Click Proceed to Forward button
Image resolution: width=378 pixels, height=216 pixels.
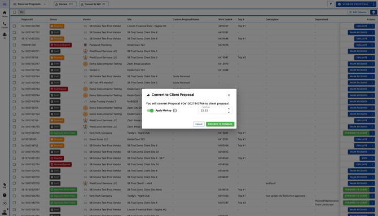220,124
